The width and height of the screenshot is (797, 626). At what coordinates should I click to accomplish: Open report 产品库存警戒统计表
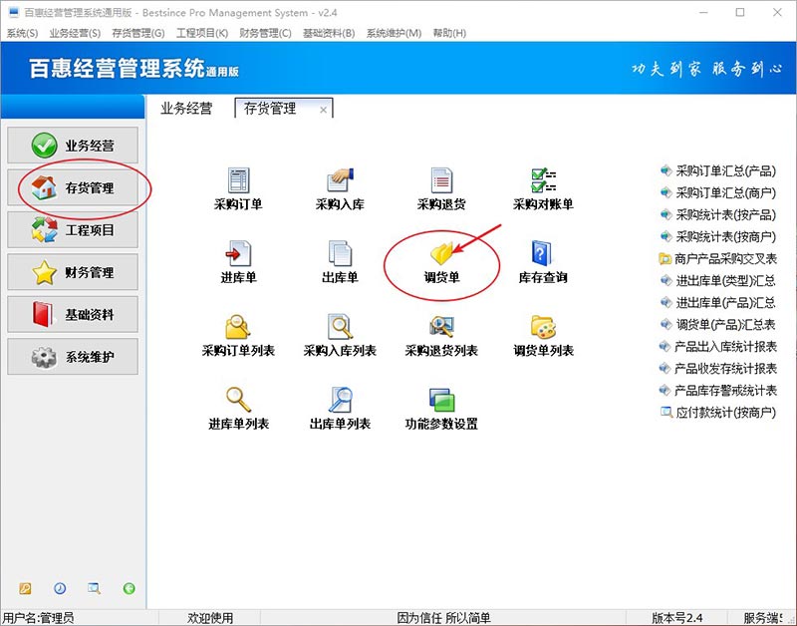pyautogui.click(x=718, y=390)
